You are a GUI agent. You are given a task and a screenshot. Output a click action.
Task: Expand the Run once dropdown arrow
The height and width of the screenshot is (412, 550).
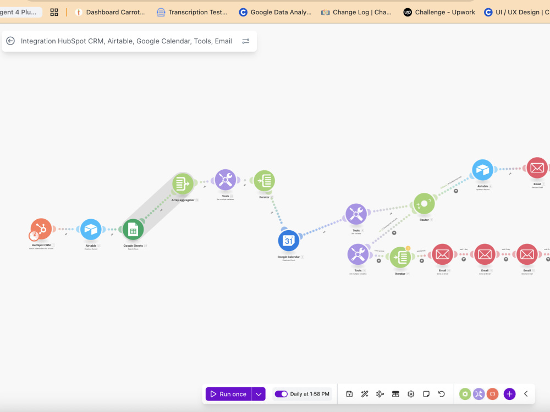pyautogui.click(x=258, y=394)
